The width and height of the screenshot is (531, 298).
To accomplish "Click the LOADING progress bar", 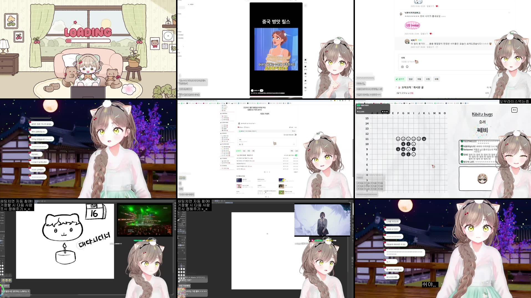I will point(88,41).
